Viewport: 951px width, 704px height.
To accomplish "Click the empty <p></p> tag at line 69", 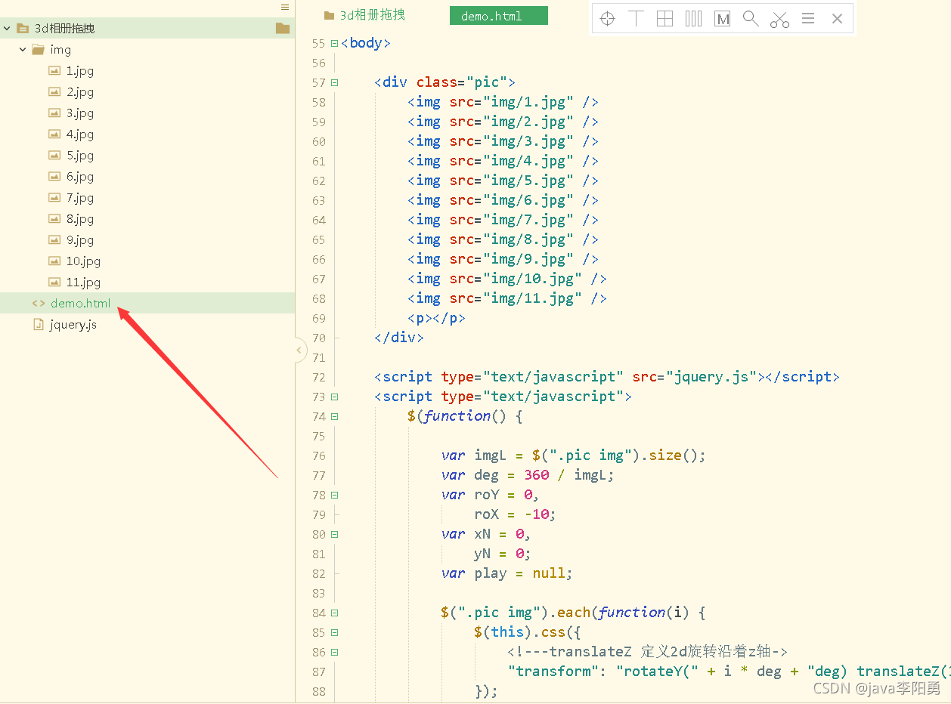I will (436, 318).
